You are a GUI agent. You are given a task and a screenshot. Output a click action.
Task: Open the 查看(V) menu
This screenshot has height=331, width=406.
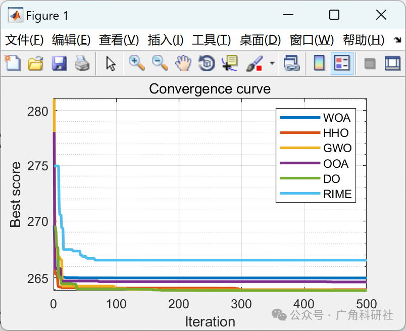pos(119,40)
